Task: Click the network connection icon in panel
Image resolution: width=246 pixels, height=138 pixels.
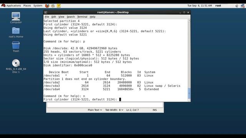Action: point(243,6)
